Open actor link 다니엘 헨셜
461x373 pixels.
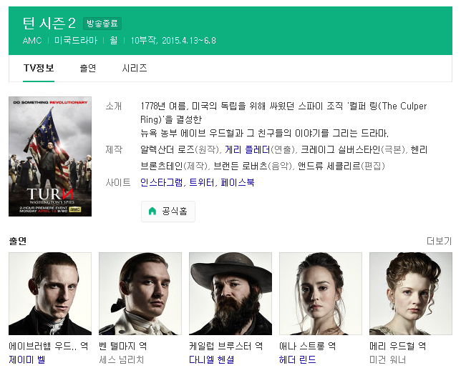212,359
